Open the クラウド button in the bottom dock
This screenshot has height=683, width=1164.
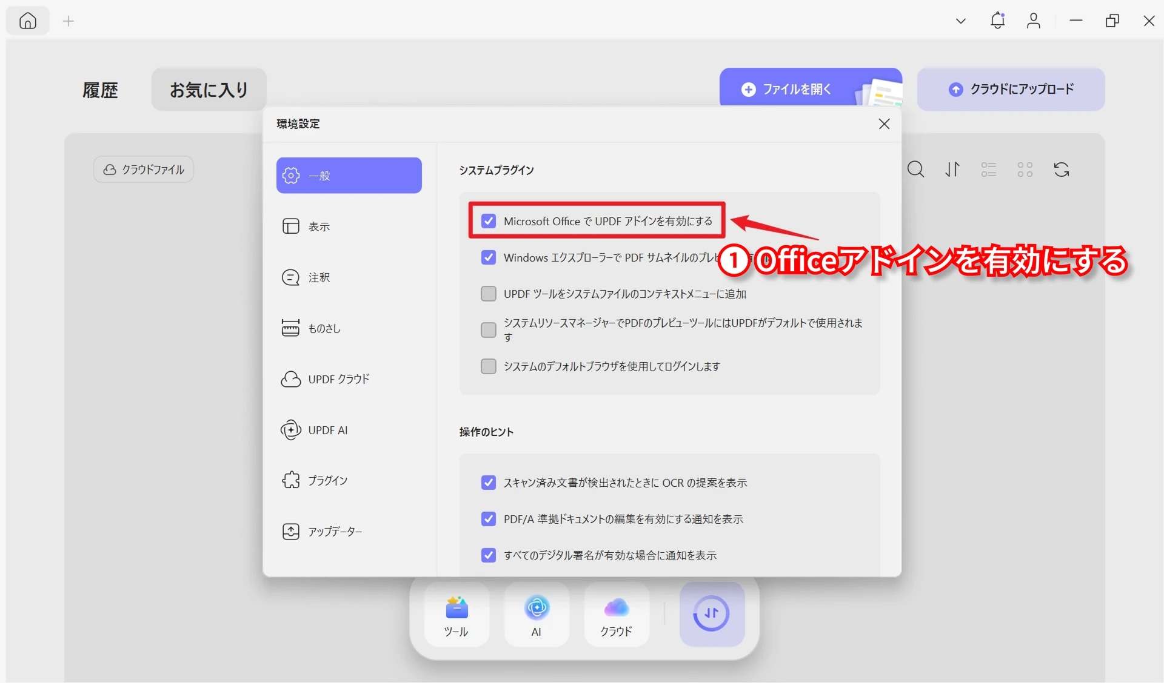[617, 615]
